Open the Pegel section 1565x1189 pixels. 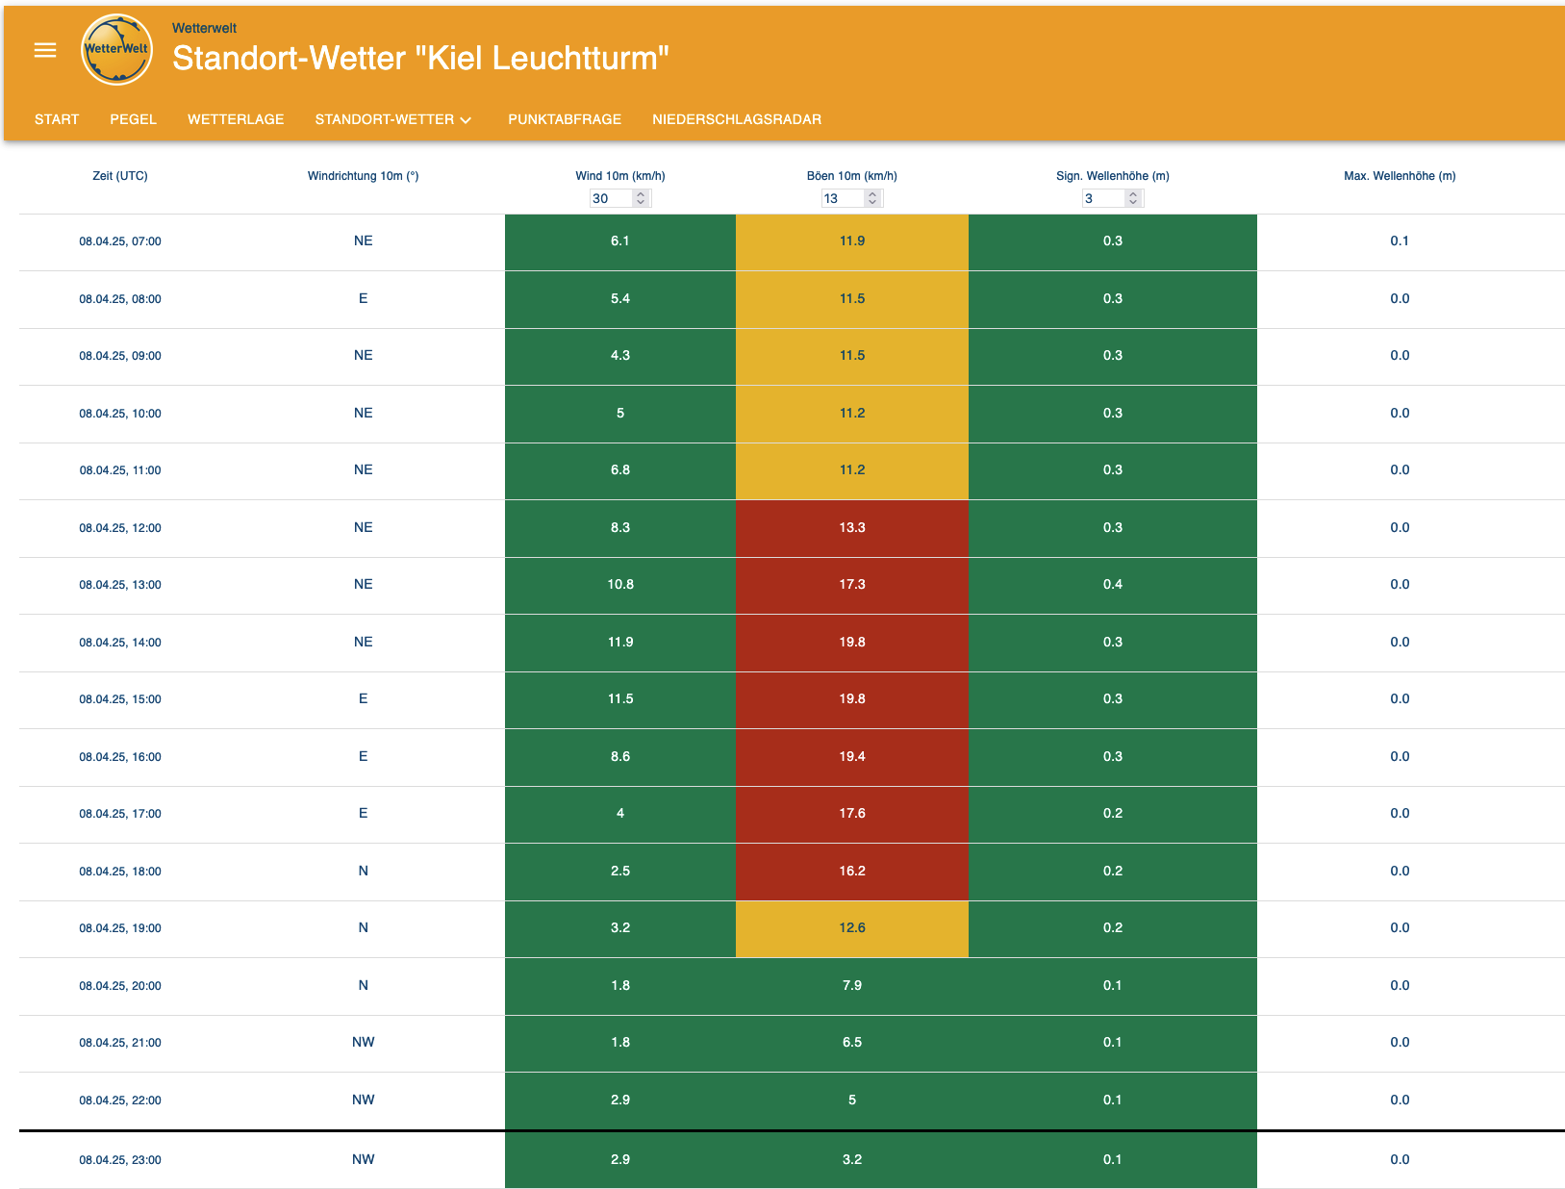pyautogui.click(x=133, y=119)
